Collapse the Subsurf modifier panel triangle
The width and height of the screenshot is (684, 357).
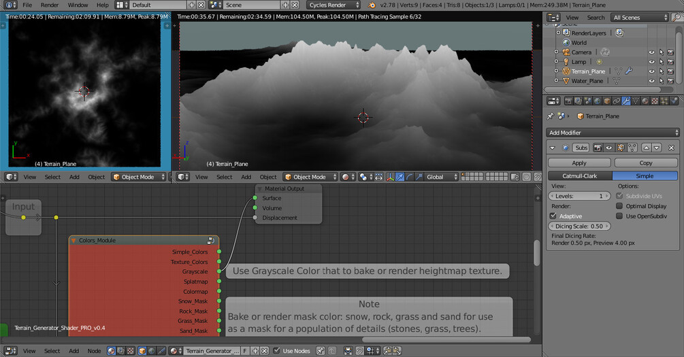pos(553,148)
